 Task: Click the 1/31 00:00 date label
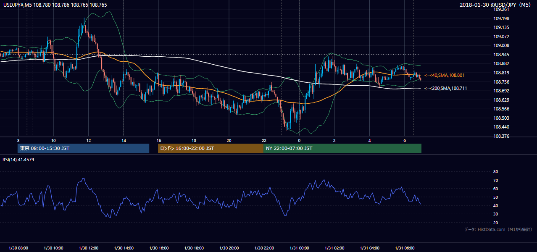(299, 248)
